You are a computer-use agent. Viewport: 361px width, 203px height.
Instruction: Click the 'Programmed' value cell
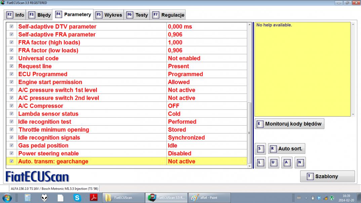[x=206, y=74]
